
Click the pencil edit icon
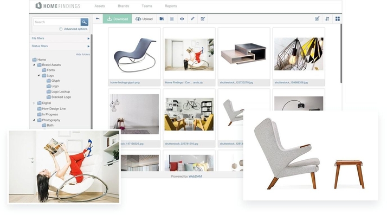point(192,19)
